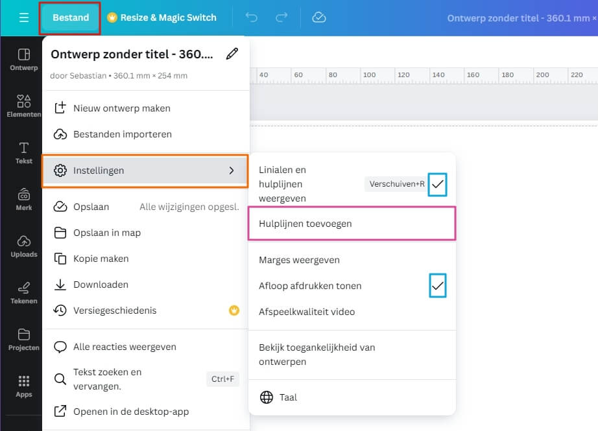The height and width of the screenshot is (431, 598).
Task: Open Bekijk toegankelijkheid van ontwerpen
Action: coord(352,355)
